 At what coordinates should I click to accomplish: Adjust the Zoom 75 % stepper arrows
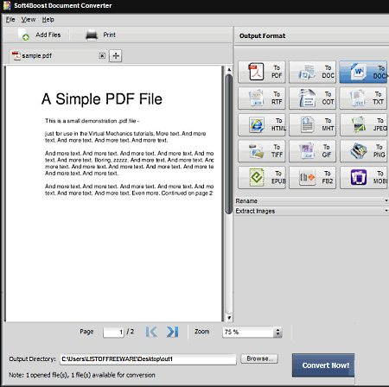coord(277,332)
